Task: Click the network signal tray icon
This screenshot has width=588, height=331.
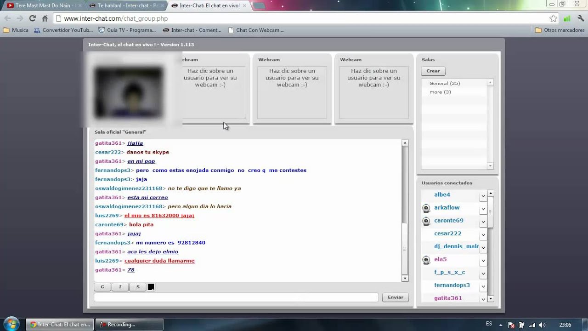Action: coord(532,325)
